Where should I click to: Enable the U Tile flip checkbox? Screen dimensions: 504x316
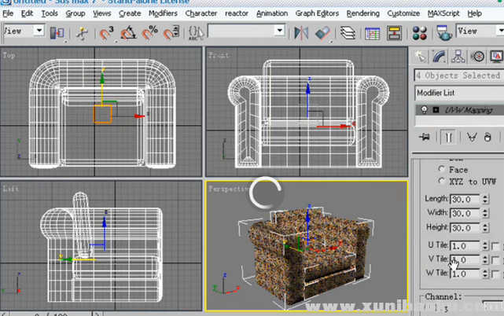click(x=494, y=246)
